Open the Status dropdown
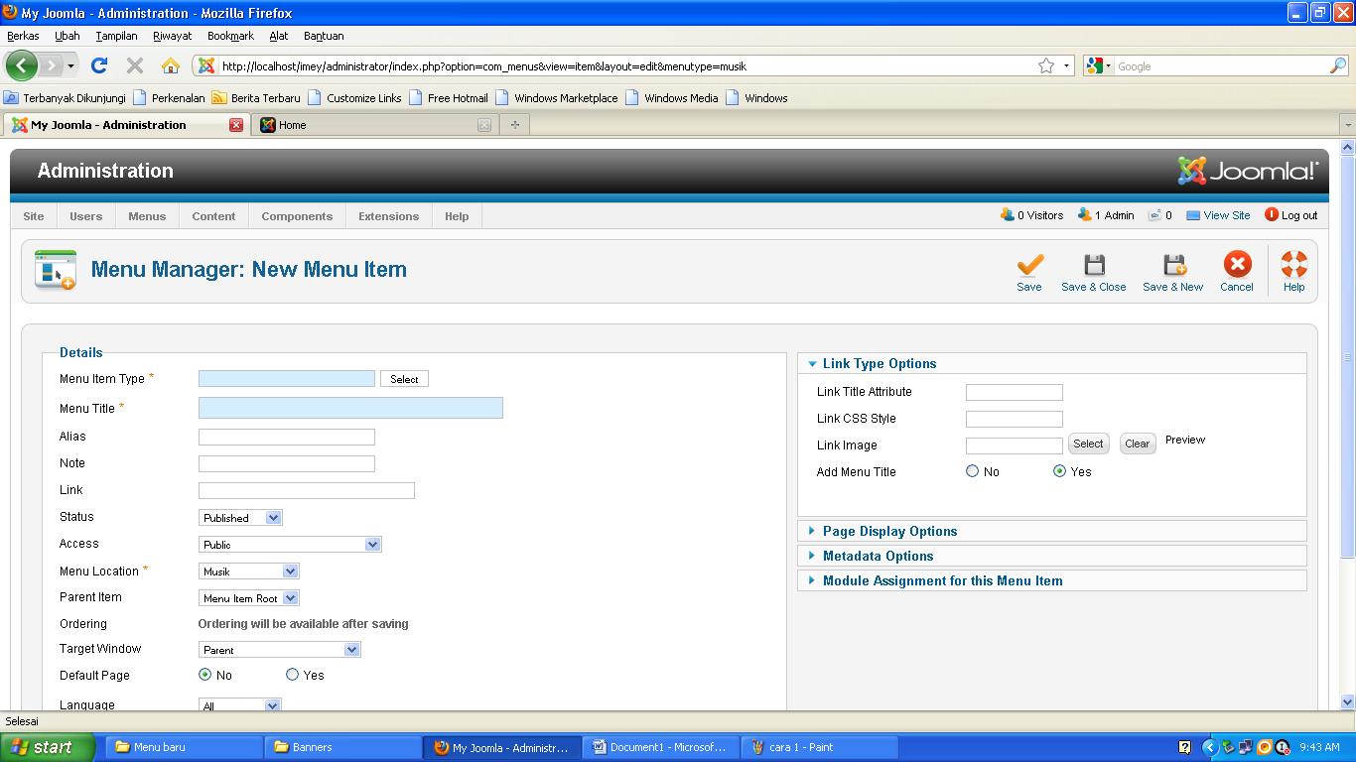 (240, 518)
